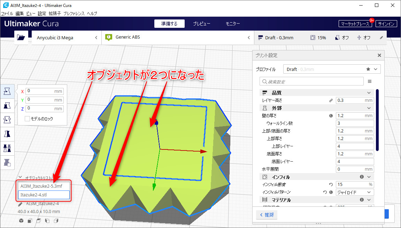Enable the モデルのロック checkbox
This screenshot has height=228, width=401.
(x=28, y=119)
